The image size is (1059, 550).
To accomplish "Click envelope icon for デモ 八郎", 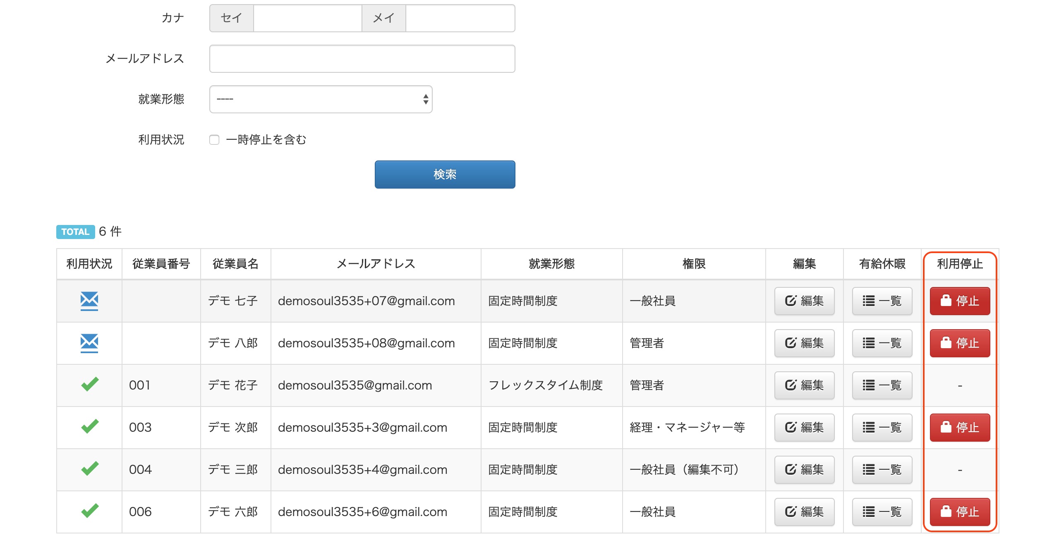I will coord(89,343).
